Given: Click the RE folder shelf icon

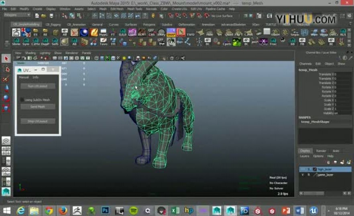Looking at the screenshot, I should [x=45, y=32].
